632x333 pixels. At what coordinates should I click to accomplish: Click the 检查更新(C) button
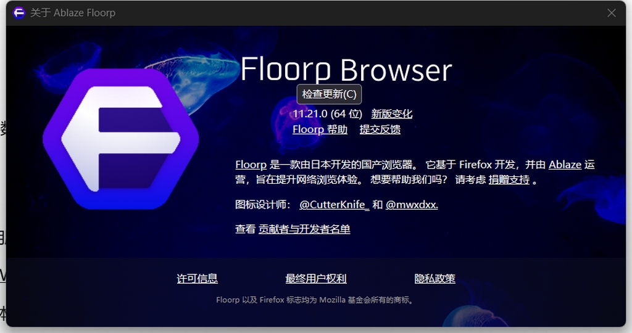(330, 94)
